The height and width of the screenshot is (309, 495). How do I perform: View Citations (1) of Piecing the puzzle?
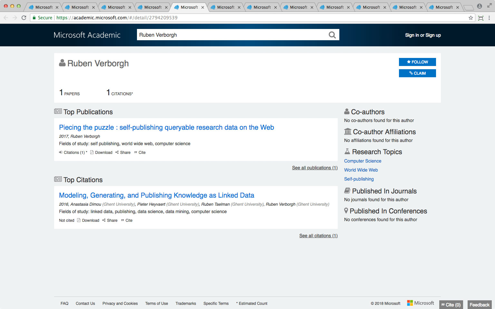click(73, 153)
